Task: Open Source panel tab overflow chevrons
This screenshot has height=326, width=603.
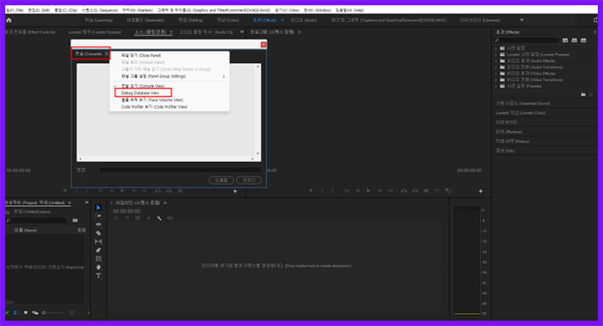Action: point(242,32)
